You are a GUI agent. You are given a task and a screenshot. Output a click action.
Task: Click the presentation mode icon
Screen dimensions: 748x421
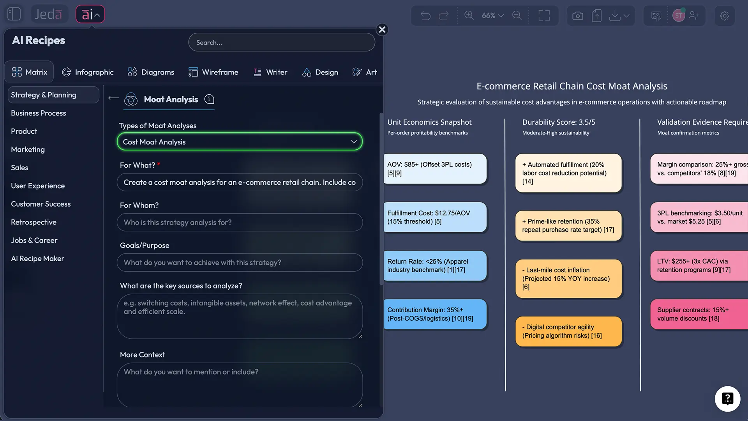point(656,16)
